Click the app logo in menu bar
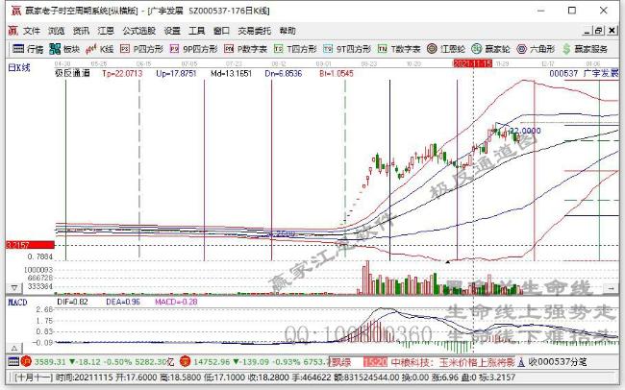This screenshot has width=625, height=390. tap(13, 31)
